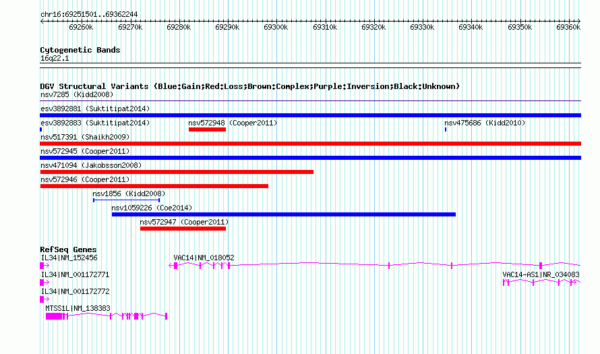Click the IL34|NM_001172772 gene label
This screenshot has width=600, height=354.
point(75,291)
